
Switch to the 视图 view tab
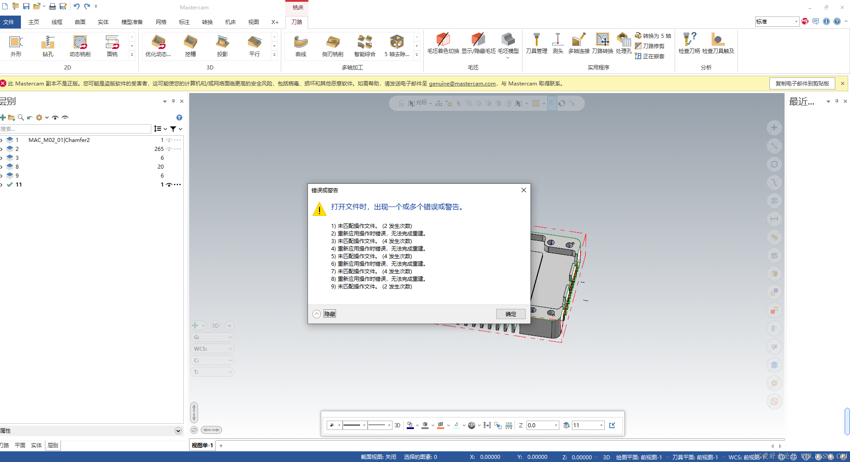tap(254, 22)
